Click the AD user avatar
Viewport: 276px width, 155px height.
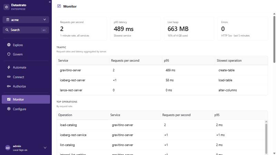[8, 148]
